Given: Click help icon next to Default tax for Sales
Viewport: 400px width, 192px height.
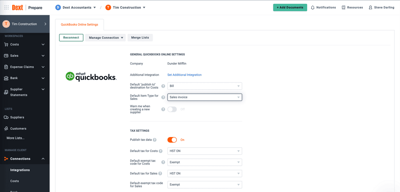Looking at the screenshot, I should [x=160, y=174].
